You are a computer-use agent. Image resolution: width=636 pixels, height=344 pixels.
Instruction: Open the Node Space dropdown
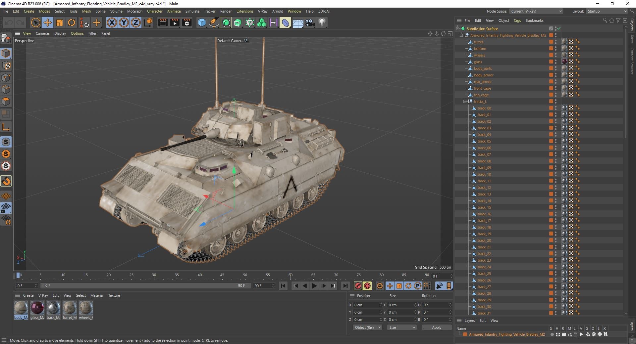[x=536, y=11]
